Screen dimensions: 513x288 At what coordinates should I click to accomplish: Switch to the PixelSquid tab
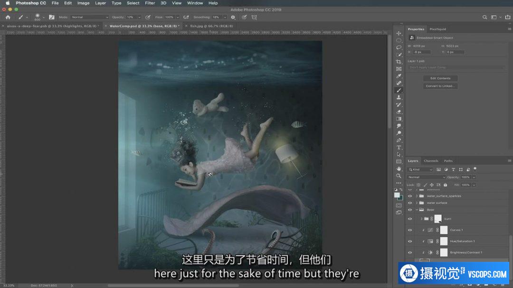pyautogui.click(x=437, y=29)
